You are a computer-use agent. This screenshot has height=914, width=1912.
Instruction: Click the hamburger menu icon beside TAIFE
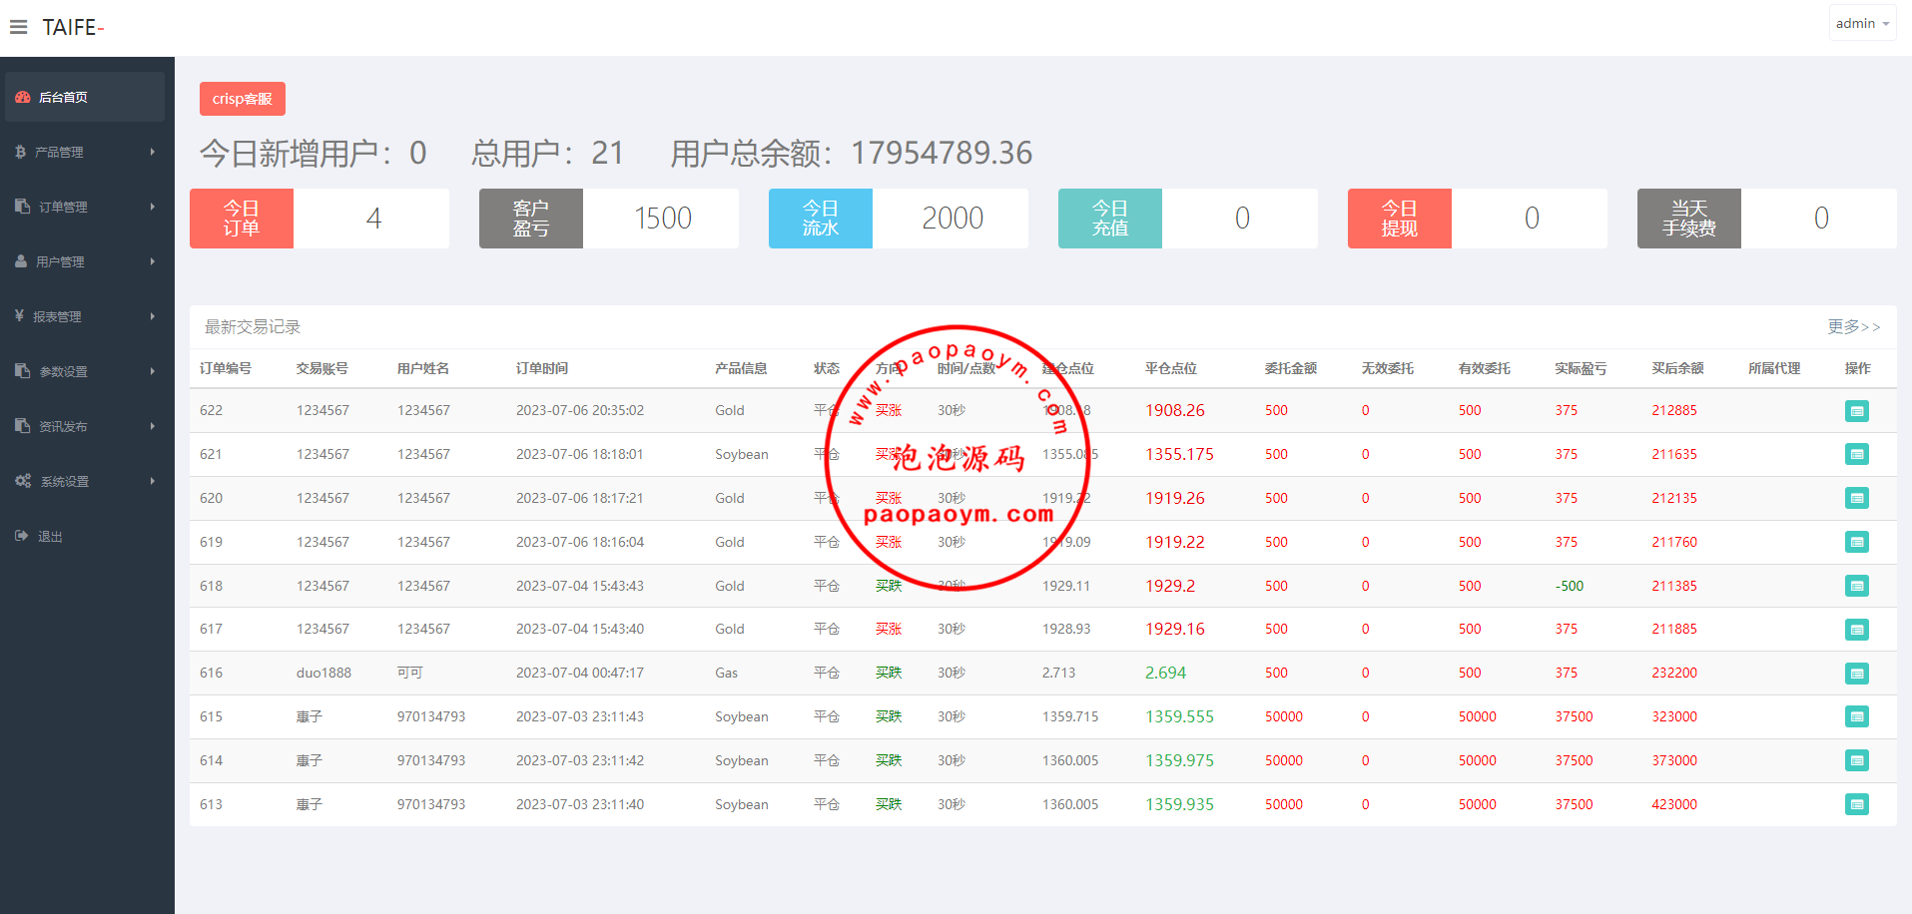click(18, 27)
